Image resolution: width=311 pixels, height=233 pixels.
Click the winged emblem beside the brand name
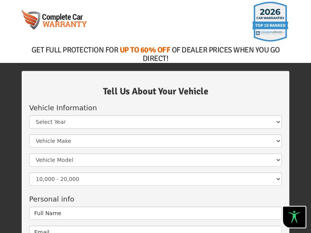31,19
